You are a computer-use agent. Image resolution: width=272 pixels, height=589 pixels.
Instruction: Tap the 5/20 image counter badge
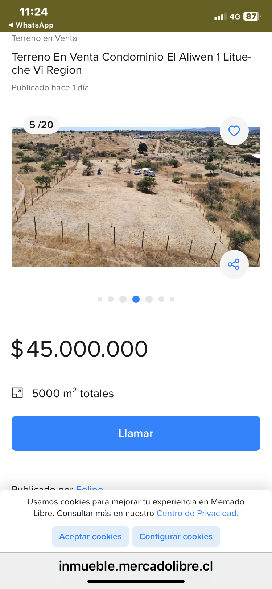tap(41, 125)
